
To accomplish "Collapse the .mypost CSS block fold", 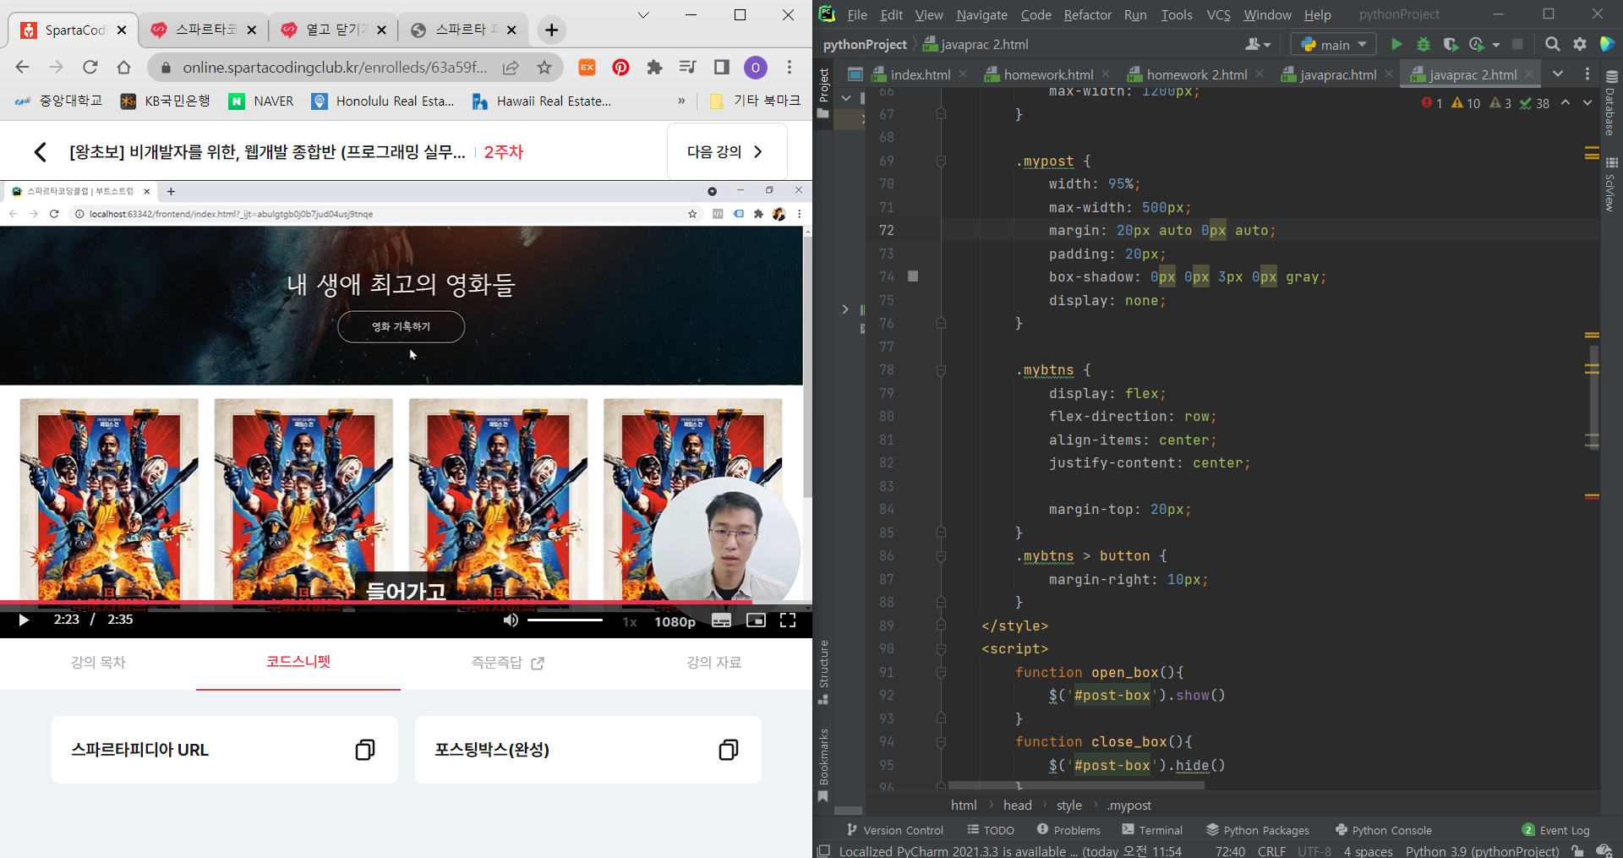I will pos(941,161).
